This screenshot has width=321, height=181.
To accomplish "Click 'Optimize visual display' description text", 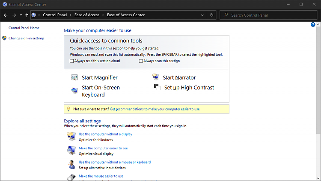I will [x=96, y=154].
